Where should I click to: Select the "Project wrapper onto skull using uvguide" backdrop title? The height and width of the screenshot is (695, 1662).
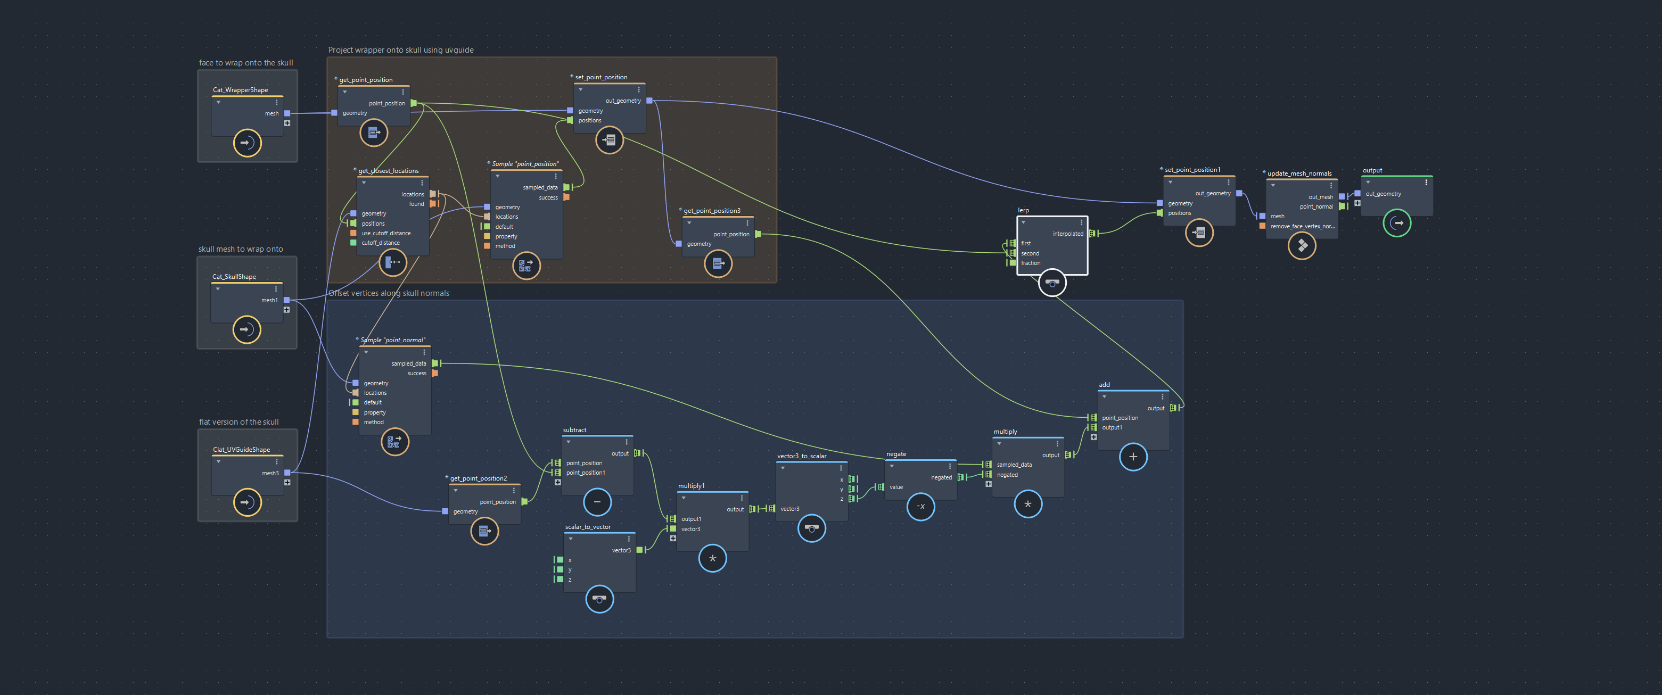(401, 50)
